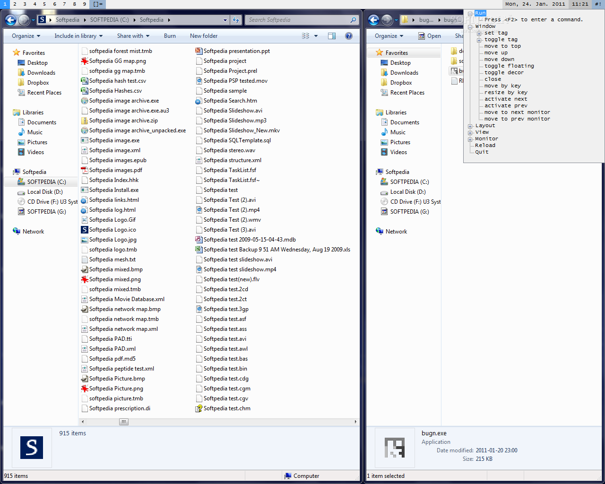Open the Organize dropdown in left window
This screenshot has width=605, height=484.
point(26,36)
